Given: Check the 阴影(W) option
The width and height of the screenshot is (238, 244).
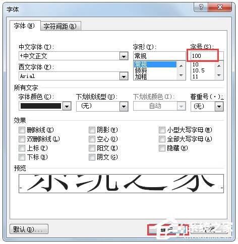Looking at the screenshot, I should [x=92, y=130].
